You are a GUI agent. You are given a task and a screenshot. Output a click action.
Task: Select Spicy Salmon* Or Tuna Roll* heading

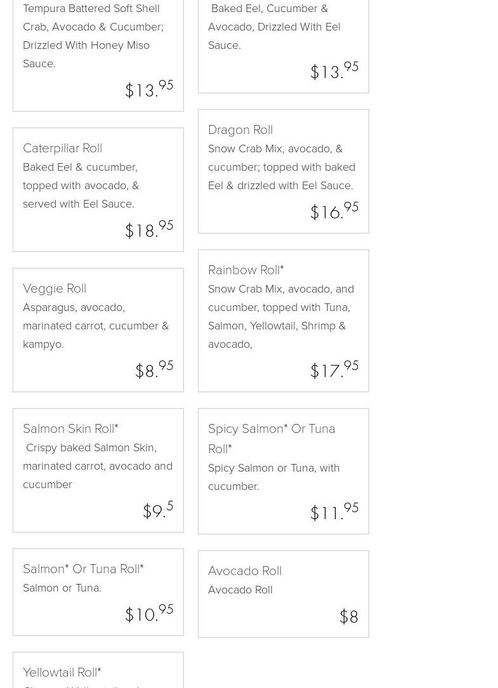click(272, 438)
